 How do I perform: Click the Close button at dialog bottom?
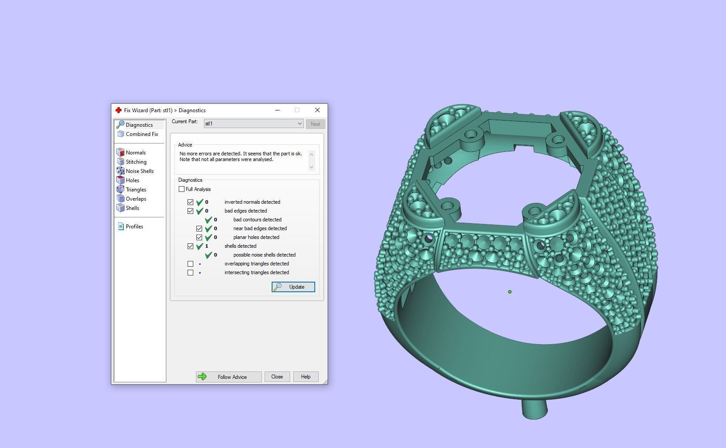[277, 377]
